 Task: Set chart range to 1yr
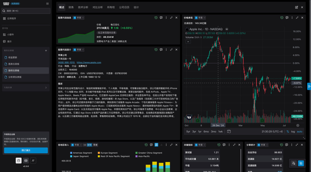click(200, 131)
